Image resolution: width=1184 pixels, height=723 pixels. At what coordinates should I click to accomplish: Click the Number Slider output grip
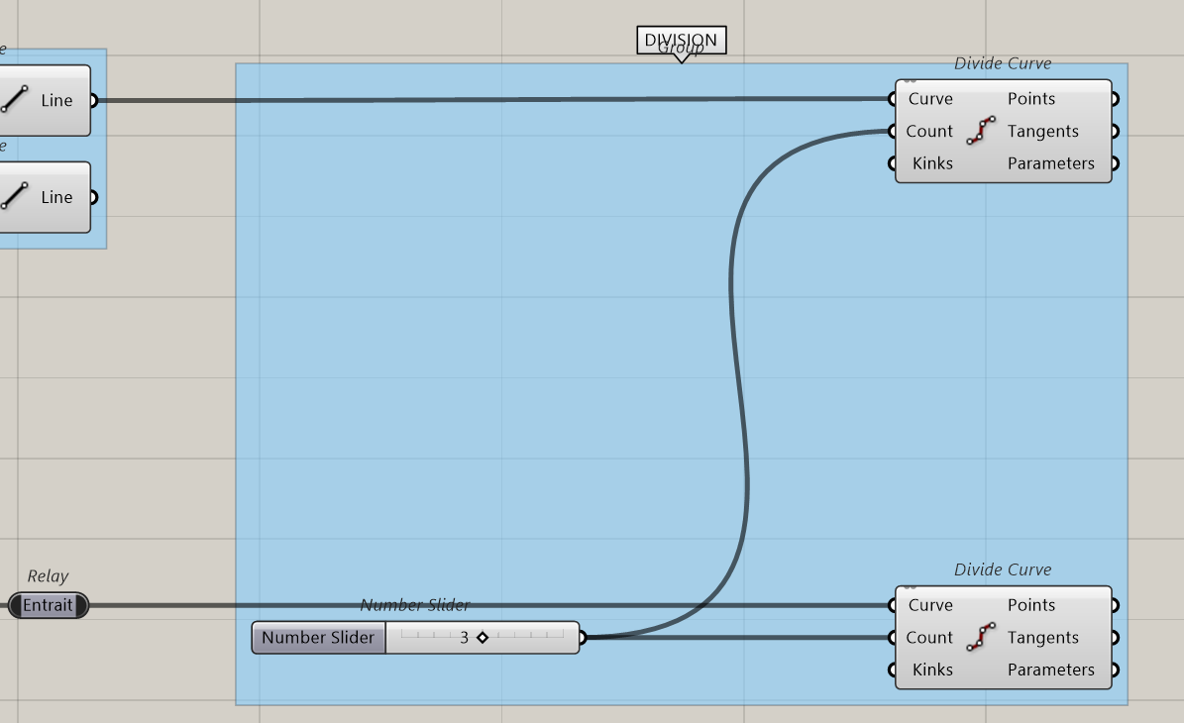point(583,638)
